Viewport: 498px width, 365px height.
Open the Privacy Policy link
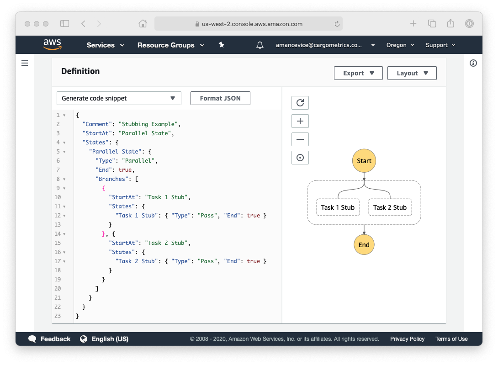407,339
